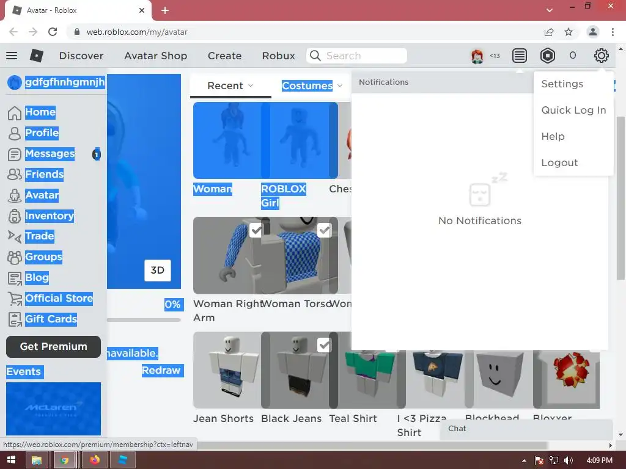Click the Avatar sidebar icon

(x=15, y=195)
